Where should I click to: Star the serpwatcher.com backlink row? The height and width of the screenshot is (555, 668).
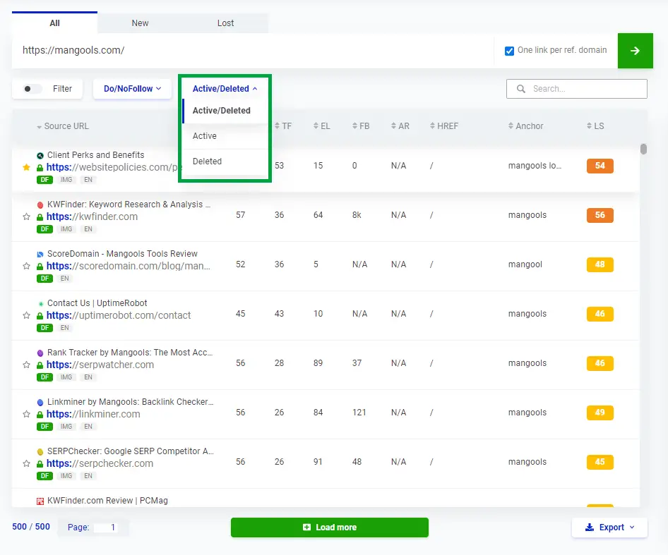[26, 365]
